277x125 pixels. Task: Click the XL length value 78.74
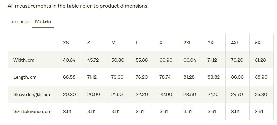pyautogui.click(x=165, y=77)
